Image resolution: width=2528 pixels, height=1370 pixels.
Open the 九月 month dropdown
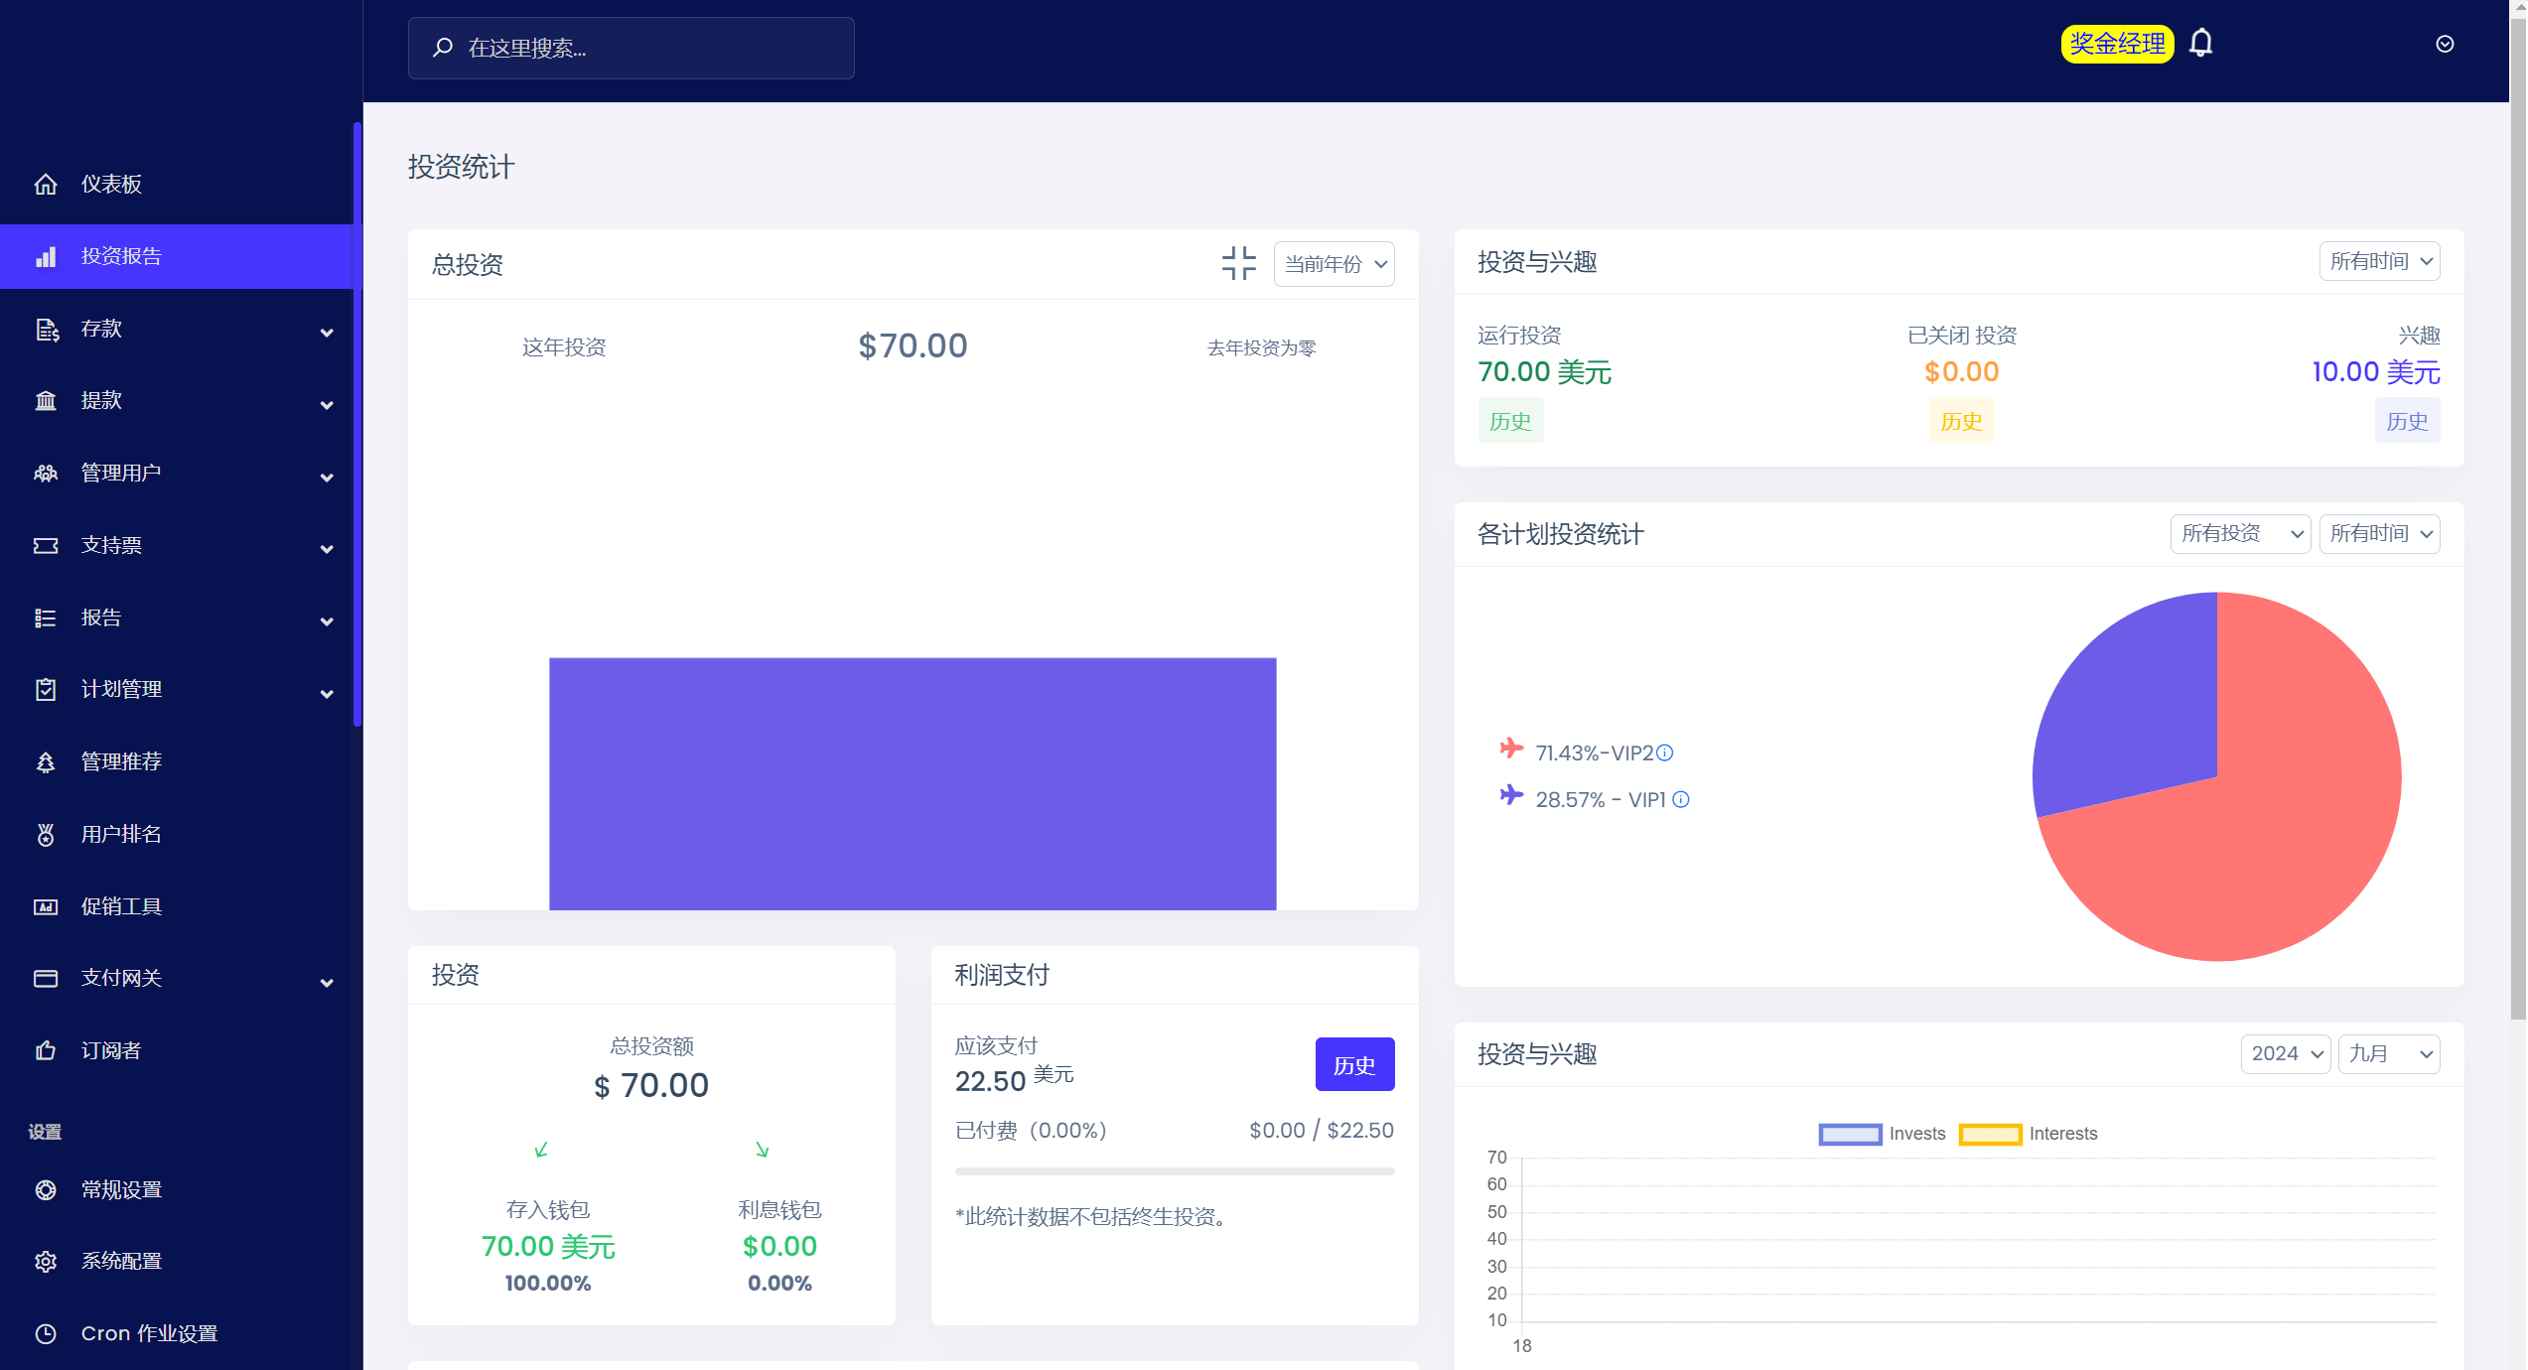[2389, 1054]
